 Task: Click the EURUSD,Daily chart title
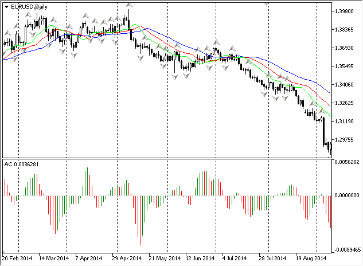point(29,7)
